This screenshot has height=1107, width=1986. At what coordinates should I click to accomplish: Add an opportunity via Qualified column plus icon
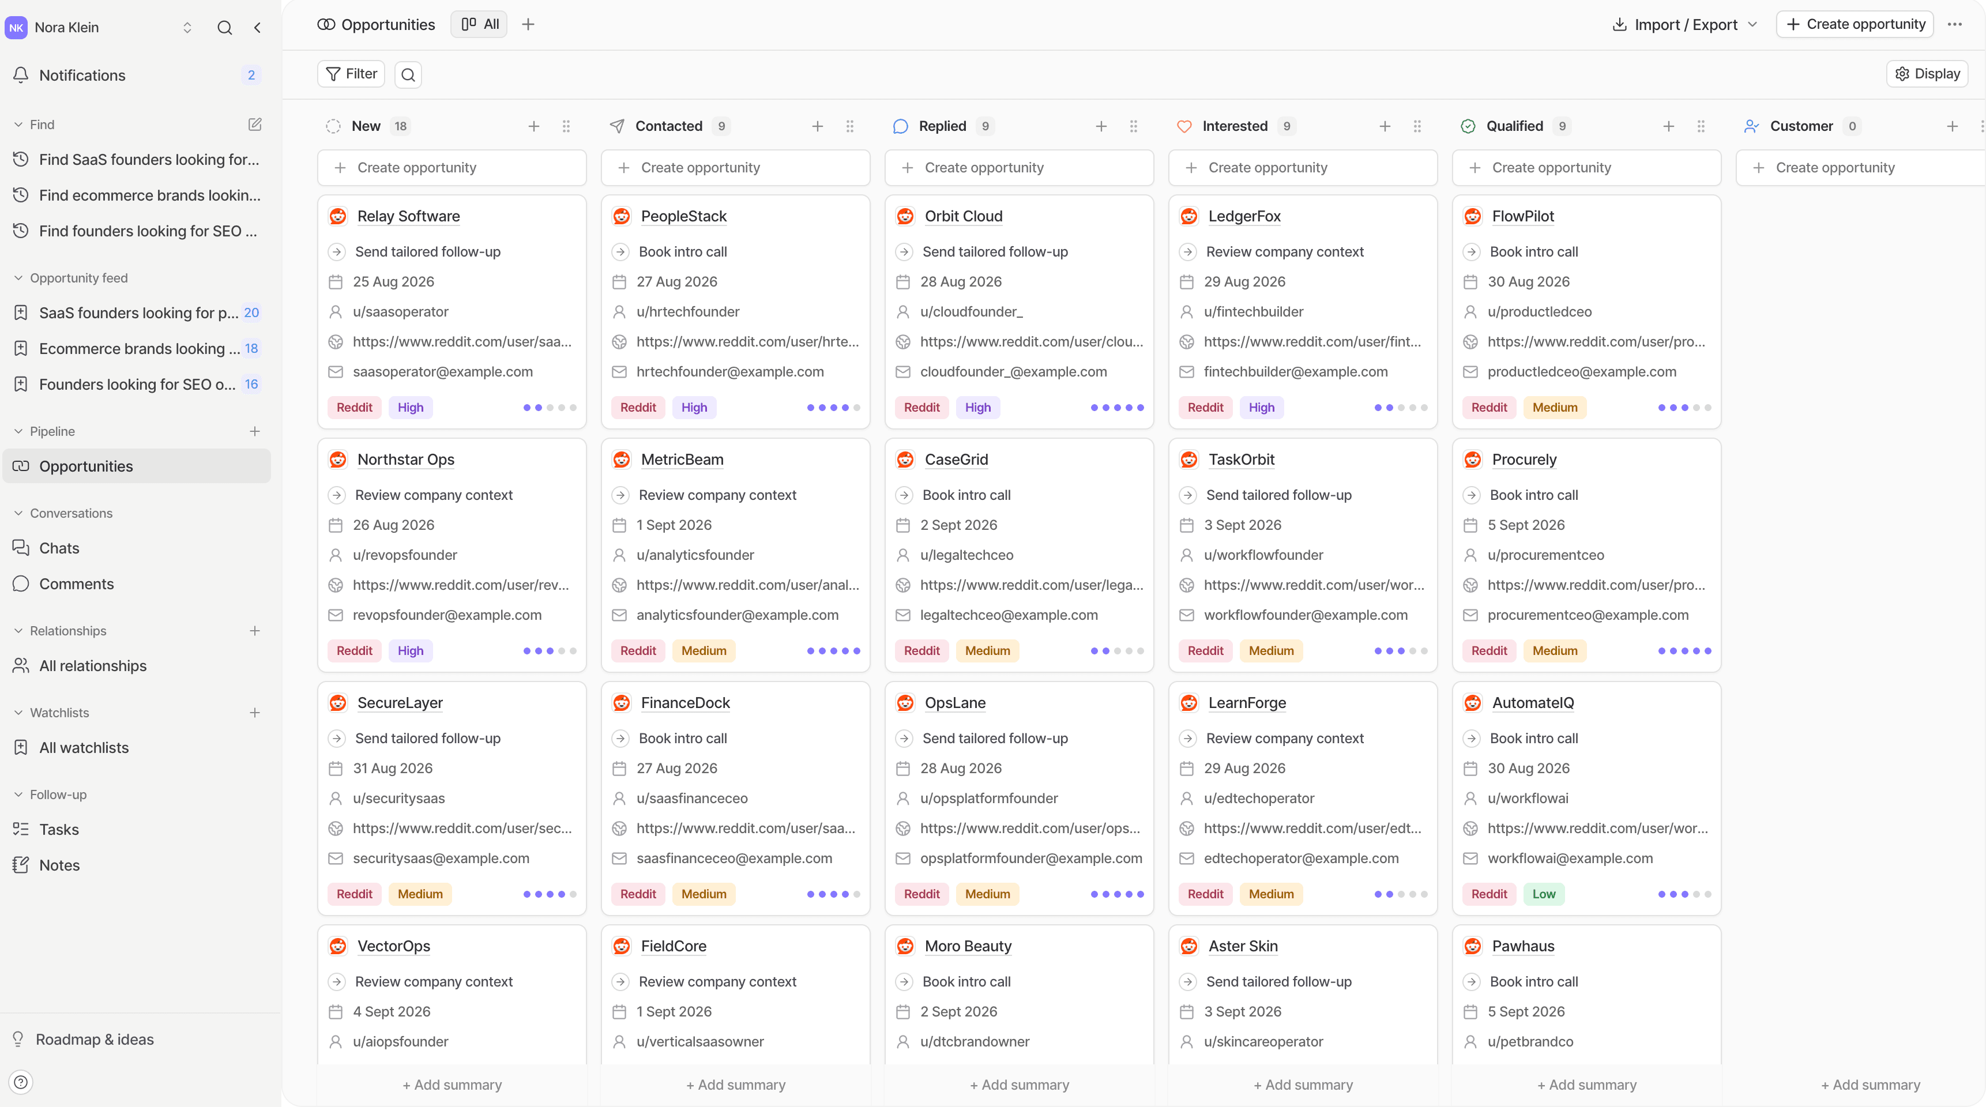(x=1668, y=126)
